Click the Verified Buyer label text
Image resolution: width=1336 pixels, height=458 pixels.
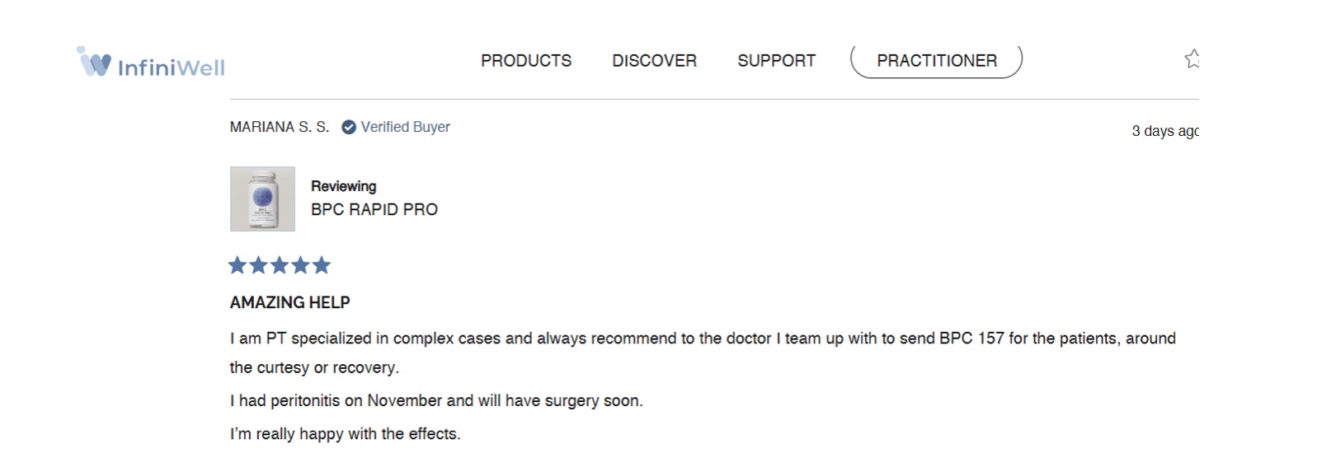coord(406,127)
